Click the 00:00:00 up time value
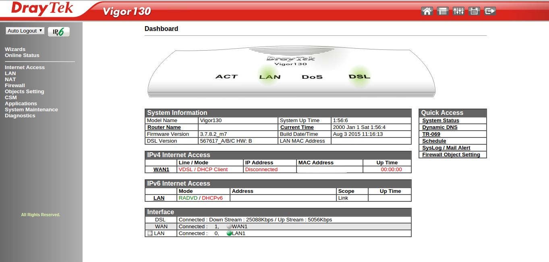The width and height of the screenshot is (549, 262). click(392, 170)
